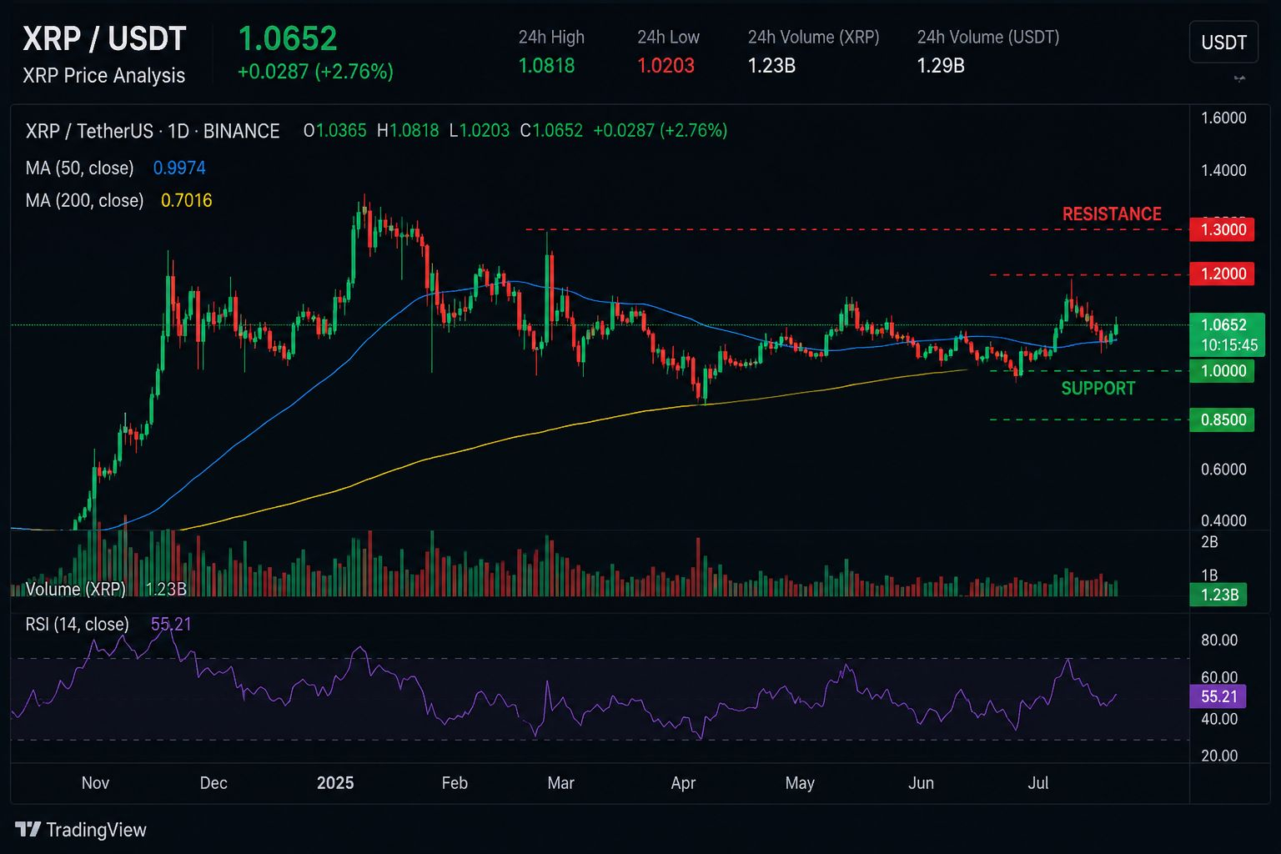Click the XRP Price Analysis subtitle
This screenshot has height=854, width=1281.
pyautogui.click(x=104, y=75)
